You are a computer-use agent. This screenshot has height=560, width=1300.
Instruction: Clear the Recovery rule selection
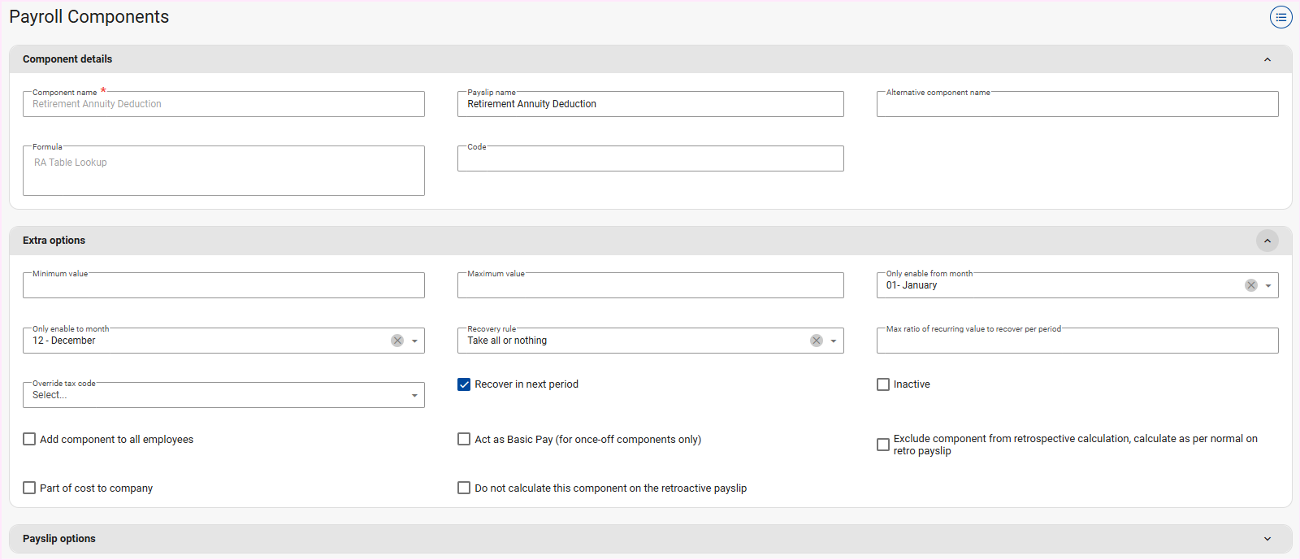pyautogui.click(x=817, y=341)
